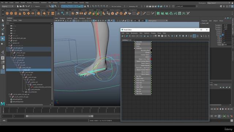The height and width of the screenshot is (132, 234).
Task: Open Options menu in Node Editor
Action: (147, 33)
